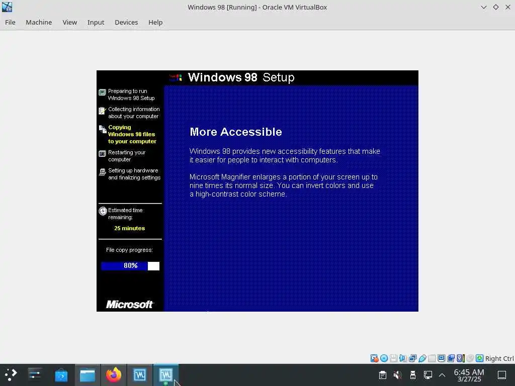Click the '25 minutes' remaining time value

(129, 228)
